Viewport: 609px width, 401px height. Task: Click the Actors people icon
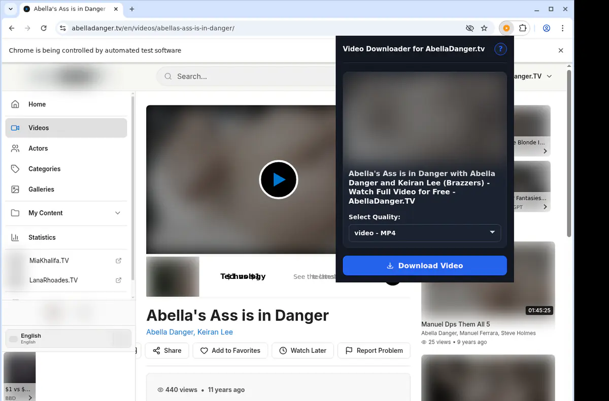(15, 149)
